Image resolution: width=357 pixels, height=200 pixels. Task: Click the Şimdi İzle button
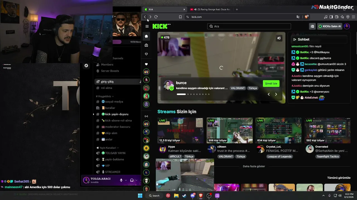click(271, 84)
